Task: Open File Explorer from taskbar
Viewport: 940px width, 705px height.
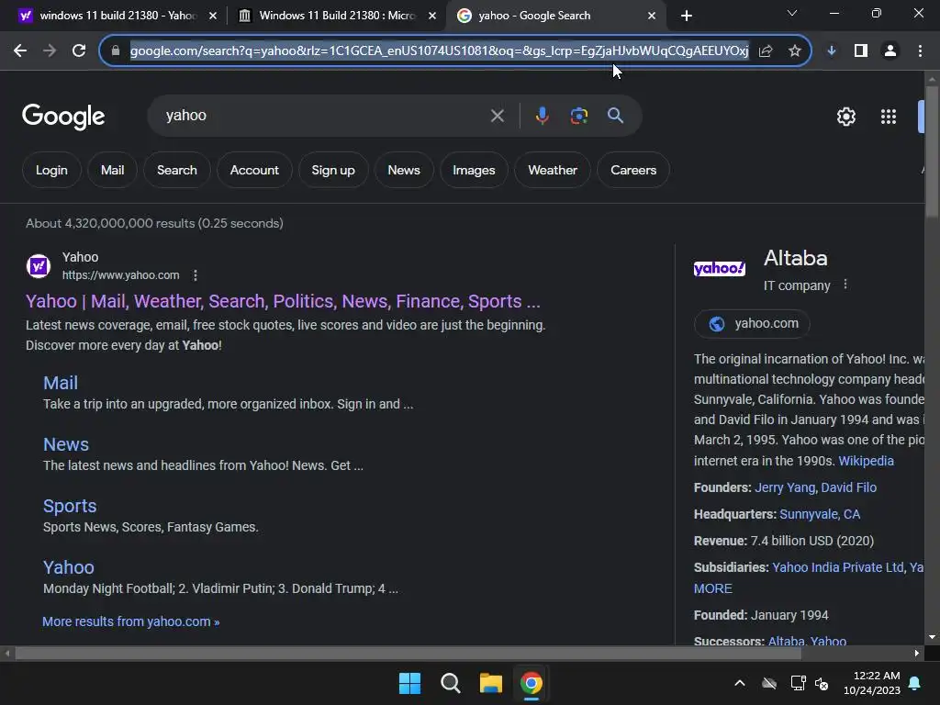Action: point(490,683)
